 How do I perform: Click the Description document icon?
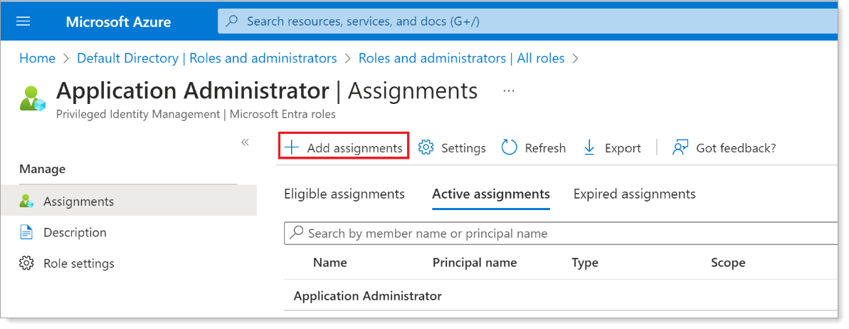pyautogui.click(x=26, y=233)
